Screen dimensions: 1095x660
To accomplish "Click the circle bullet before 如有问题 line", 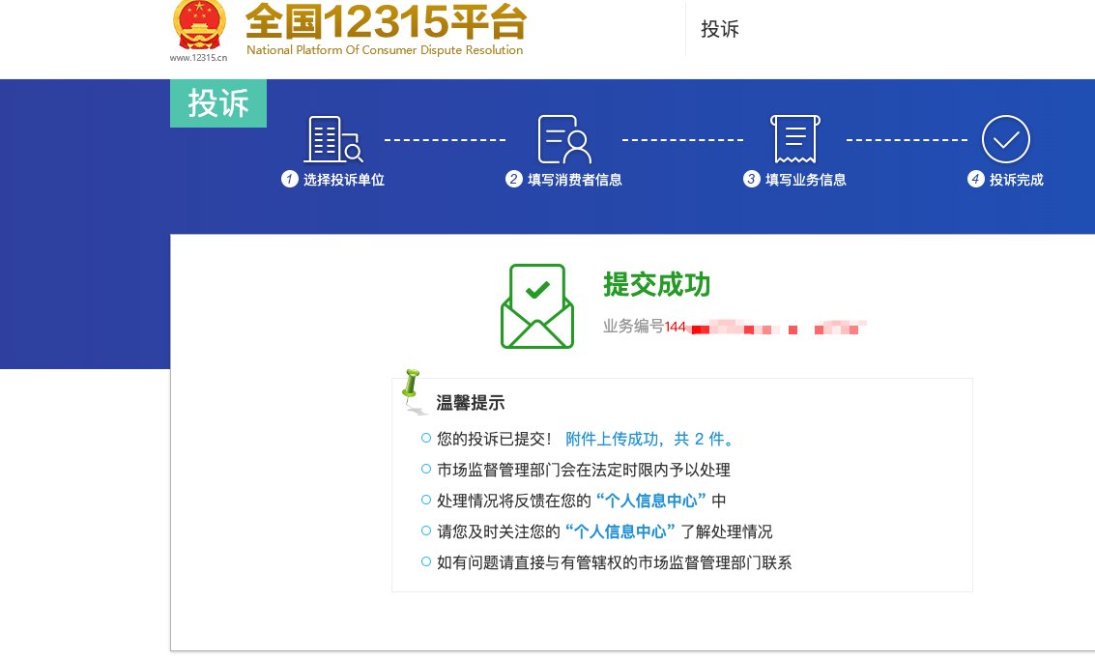I will [x=424, y=562].
